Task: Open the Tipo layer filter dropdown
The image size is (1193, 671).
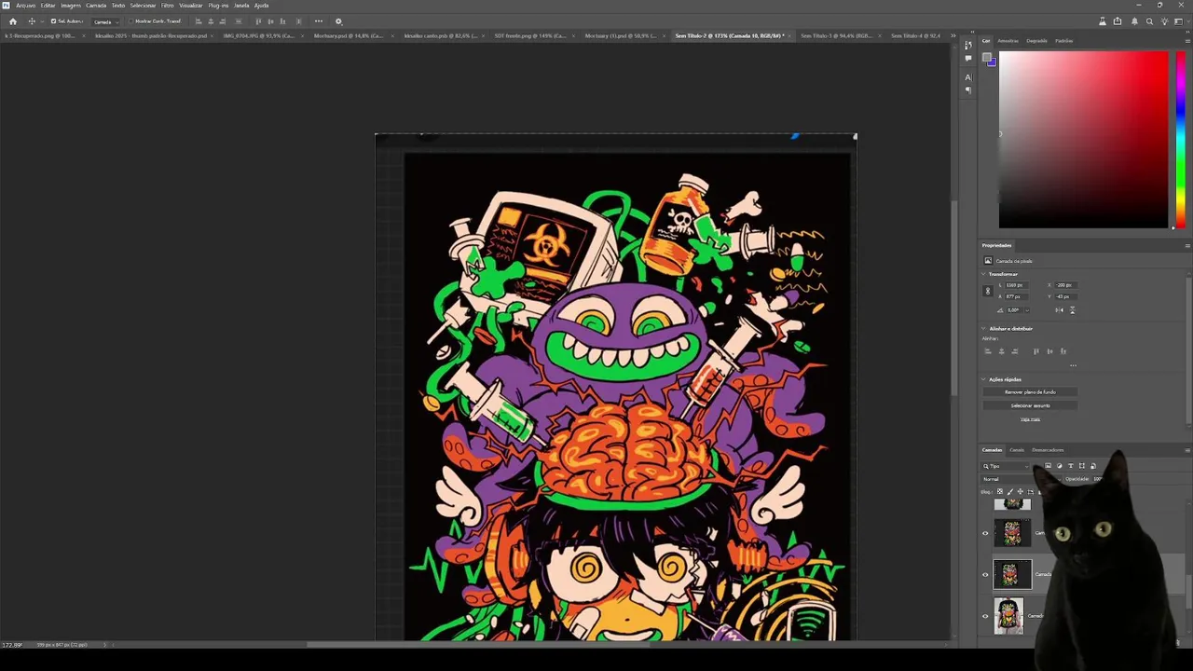Action: (1006, 466)
